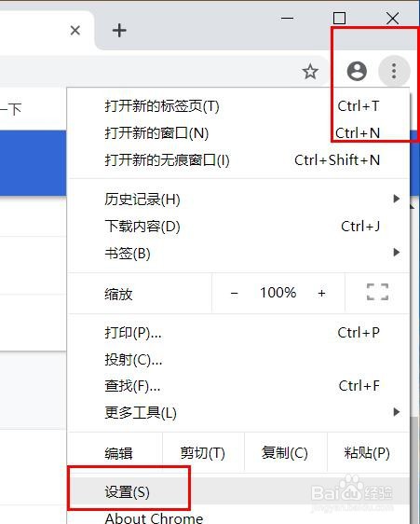Open the user profile avatar icon

tap(357, 71)
